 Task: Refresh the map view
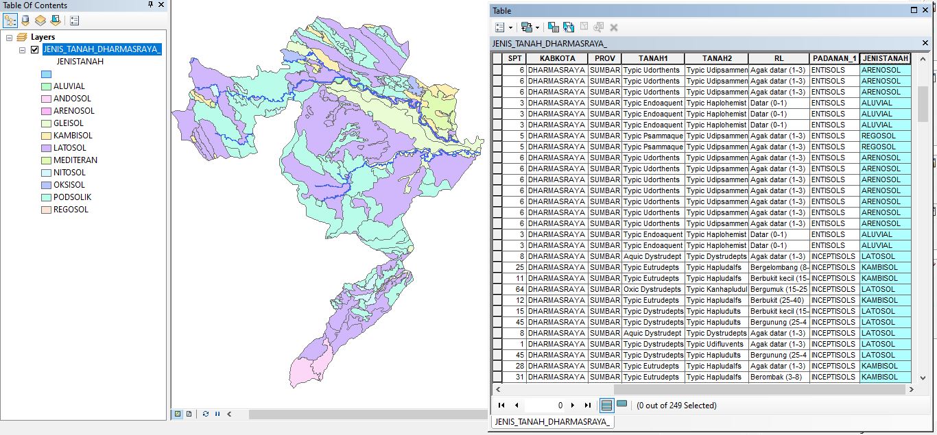206,414
